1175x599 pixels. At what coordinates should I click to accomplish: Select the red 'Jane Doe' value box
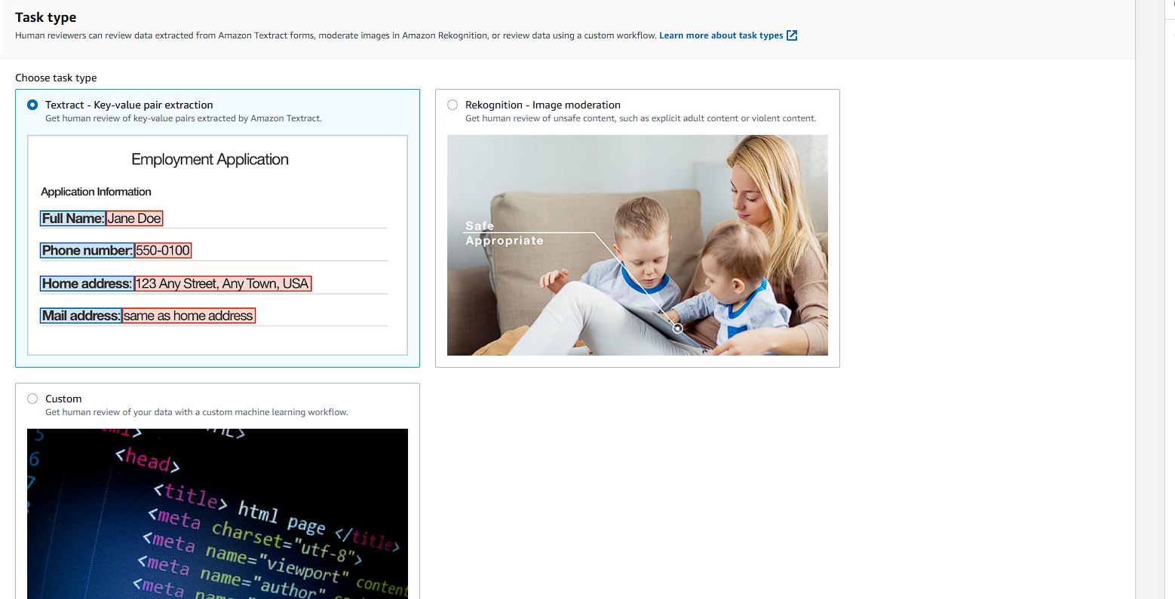tap(134, 219)
